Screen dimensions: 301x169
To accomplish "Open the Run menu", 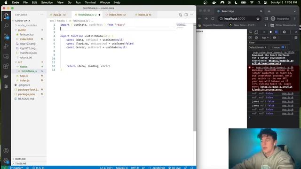I will click(x=78, y=2).
